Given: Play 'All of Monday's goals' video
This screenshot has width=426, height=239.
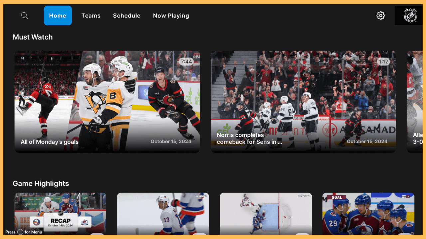Looking at the screenshot, I should tap(107, 101).
